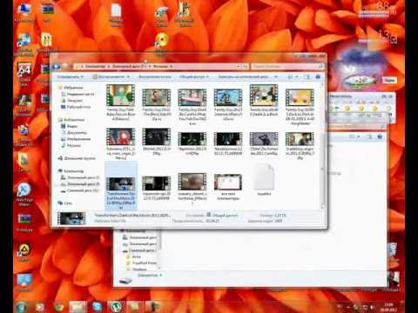Click the Transformers preview thumbnail in the details pane
Viewport: 418px width, 313px height.
(71, 218)
